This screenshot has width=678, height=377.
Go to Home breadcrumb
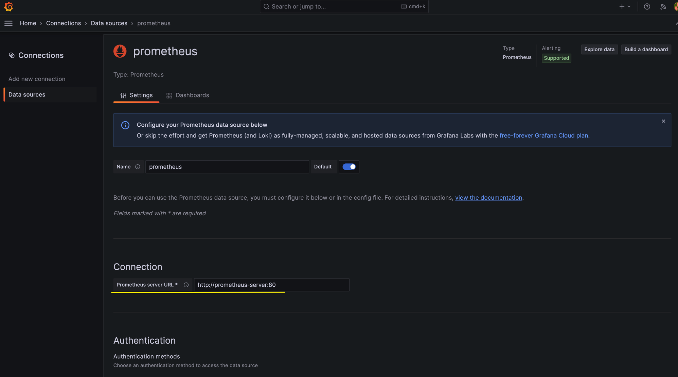(x=28, y=23)
